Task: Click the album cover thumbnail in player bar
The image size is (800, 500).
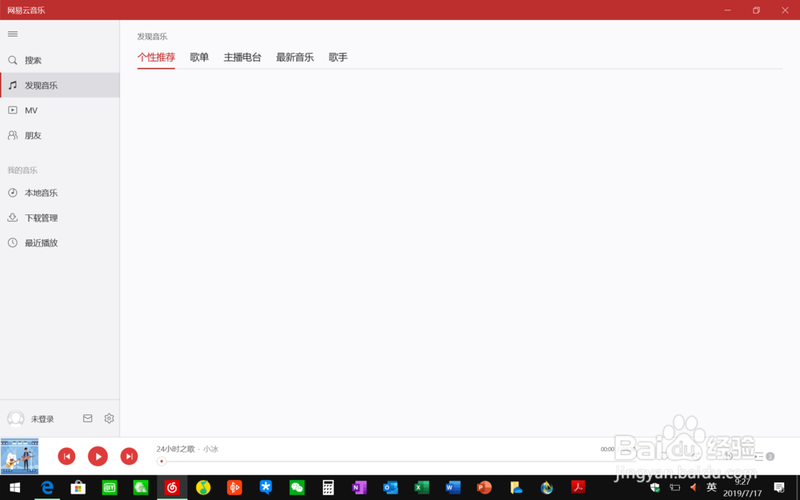Action: point(19,456)
